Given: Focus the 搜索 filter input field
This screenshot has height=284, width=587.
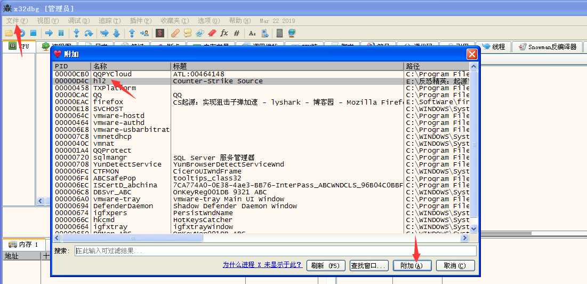Looking at the screenshot, I should click(x=276, y=251).
